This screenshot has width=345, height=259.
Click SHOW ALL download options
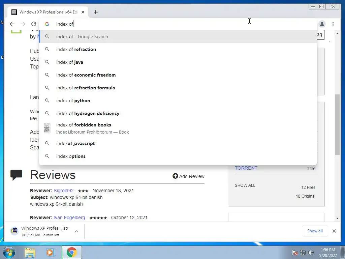245,185
